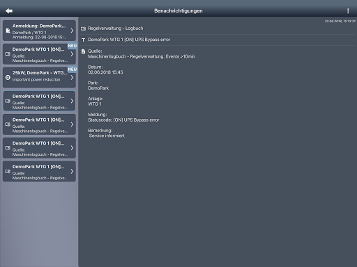
Task: Open chevron of the highlighted WTG 1 notification
Action: pos(72,101)
